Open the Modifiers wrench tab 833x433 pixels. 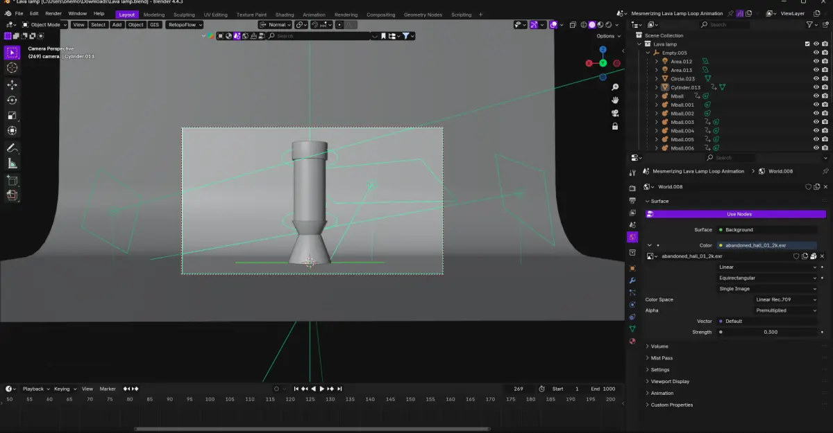tap(632, 281)
